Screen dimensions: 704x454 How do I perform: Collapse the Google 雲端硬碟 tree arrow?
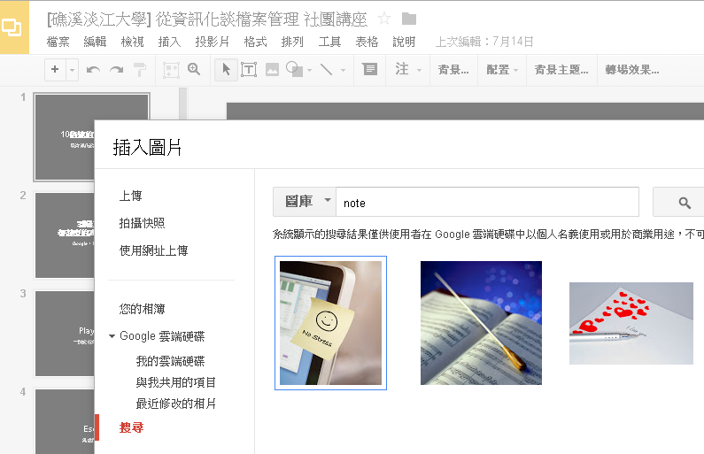[x=112, y=336]
